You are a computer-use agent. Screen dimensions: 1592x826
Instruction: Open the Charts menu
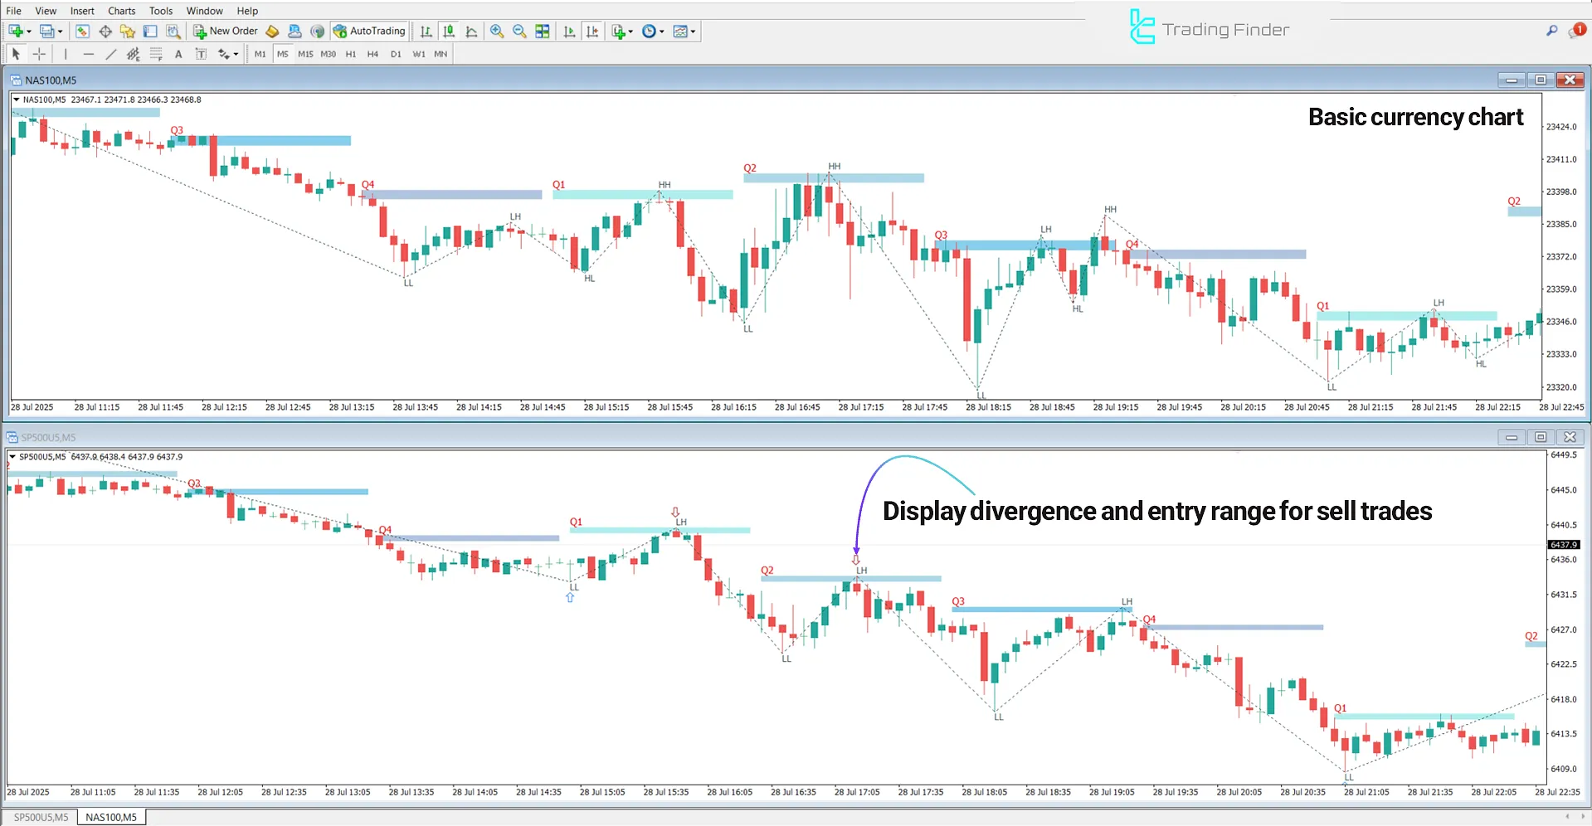[121, 11]
